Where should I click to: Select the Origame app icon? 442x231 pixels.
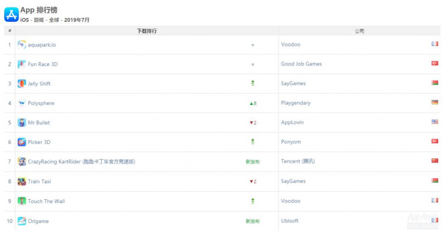(x=22, y=221)
